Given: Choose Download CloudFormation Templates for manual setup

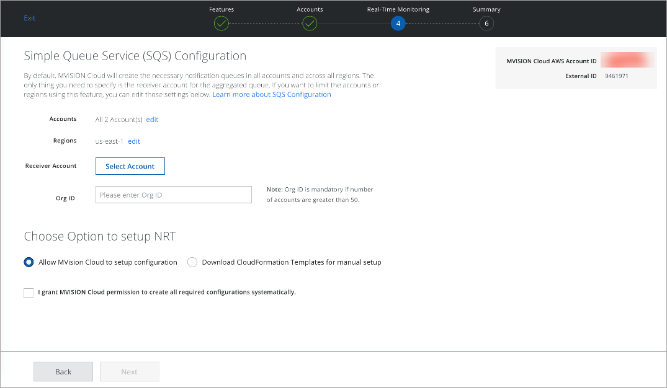Looking at the screenshot, I should pos(192,262).
